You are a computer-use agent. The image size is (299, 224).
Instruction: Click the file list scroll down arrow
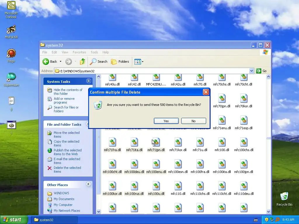click(268, 211)
